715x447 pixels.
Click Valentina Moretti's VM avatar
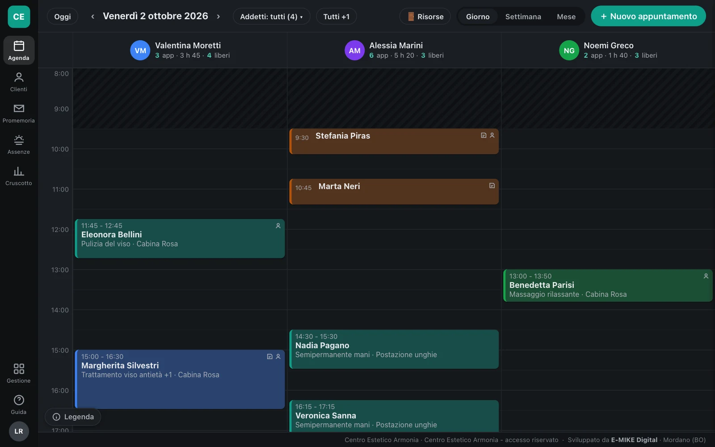point(140,51)
